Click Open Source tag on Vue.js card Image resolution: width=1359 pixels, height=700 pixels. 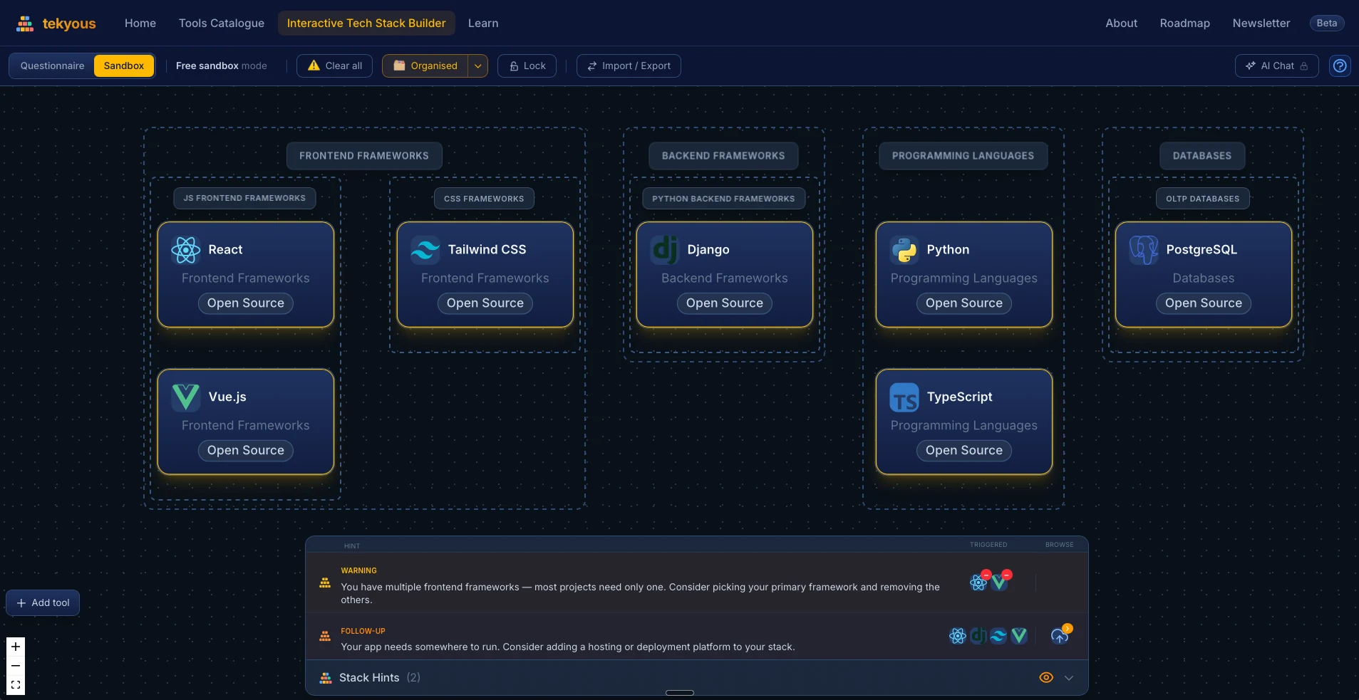(246, 451)
